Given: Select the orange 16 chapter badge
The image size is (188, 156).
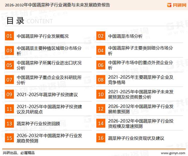Looking at the screenshot, I should click(x=101, y=138).
